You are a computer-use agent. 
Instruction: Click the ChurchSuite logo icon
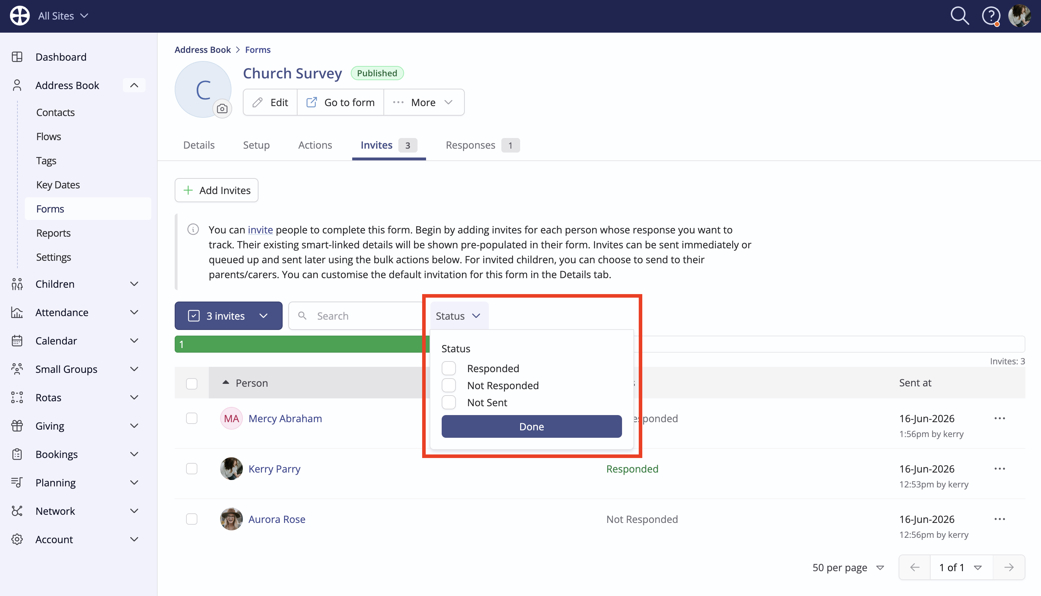click(20, 16)
